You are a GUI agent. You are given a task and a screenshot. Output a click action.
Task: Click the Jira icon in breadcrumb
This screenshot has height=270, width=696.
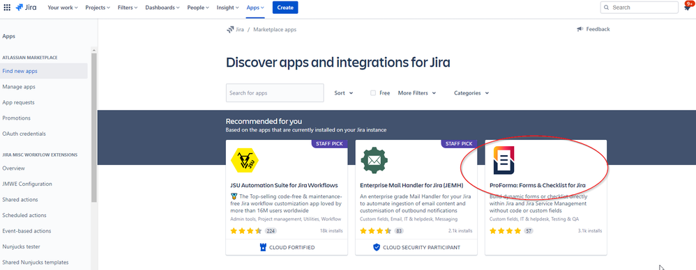[x=230, y=30]
